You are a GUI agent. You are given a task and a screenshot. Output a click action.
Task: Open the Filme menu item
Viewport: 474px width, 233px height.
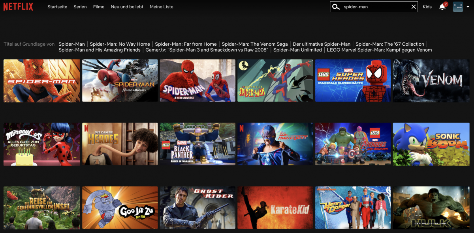coord(99,7)
